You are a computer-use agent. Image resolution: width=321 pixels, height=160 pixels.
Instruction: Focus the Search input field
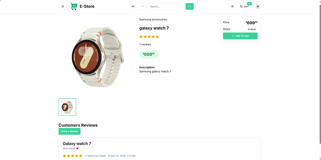click(166, 6)
